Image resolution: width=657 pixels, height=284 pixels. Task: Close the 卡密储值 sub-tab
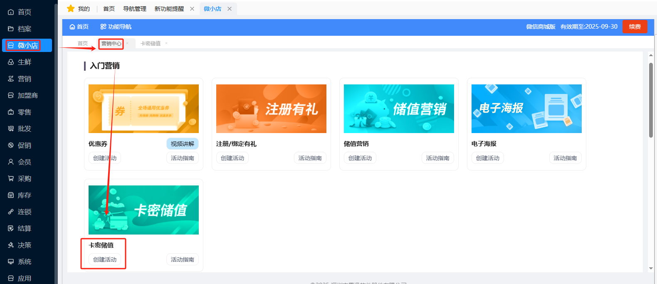pyautogui.click(x=166, y=43)
